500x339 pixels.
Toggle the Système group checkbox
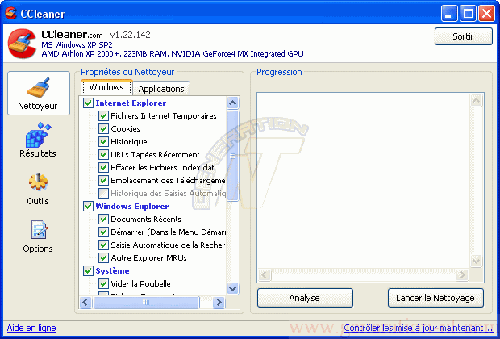pos(89,270)
